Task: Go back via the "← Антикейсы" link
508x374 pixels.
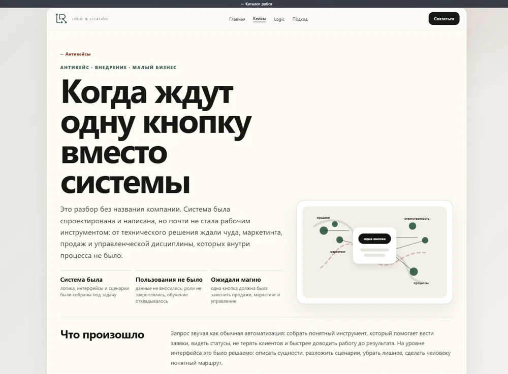Action: click(x=75, y=54)
